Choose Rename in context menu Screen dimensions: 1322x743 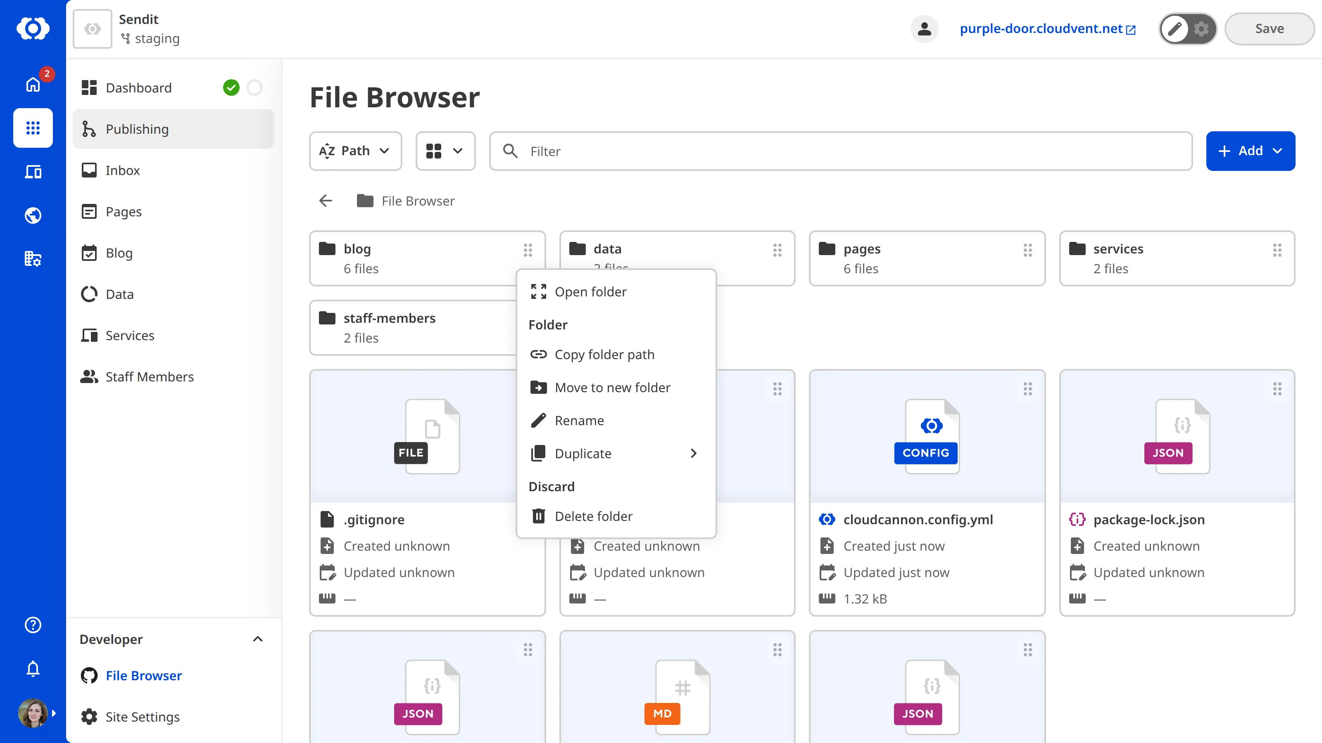point(616,421)
